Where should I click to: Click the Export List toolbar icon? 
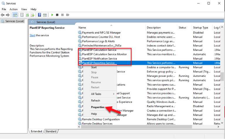33,15
